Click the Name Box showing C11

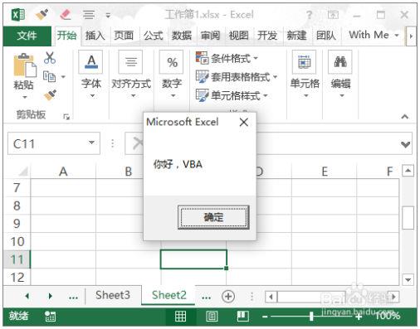tap(47, 143)
